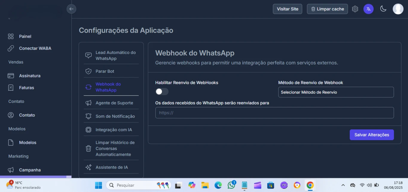This screenshot has height=192, width=408.
Task: Go to Faturas in the sidebar
Action: tap(27, 88)
